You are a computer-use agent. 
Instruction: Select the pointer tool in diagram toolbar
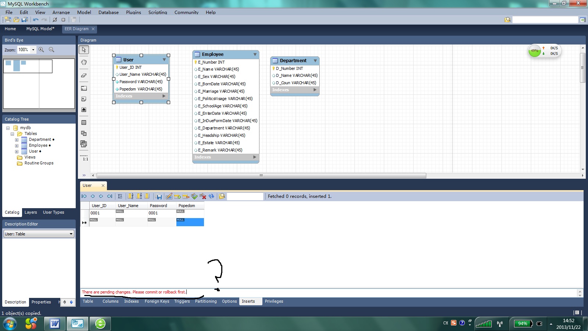(x=84, y=50)
